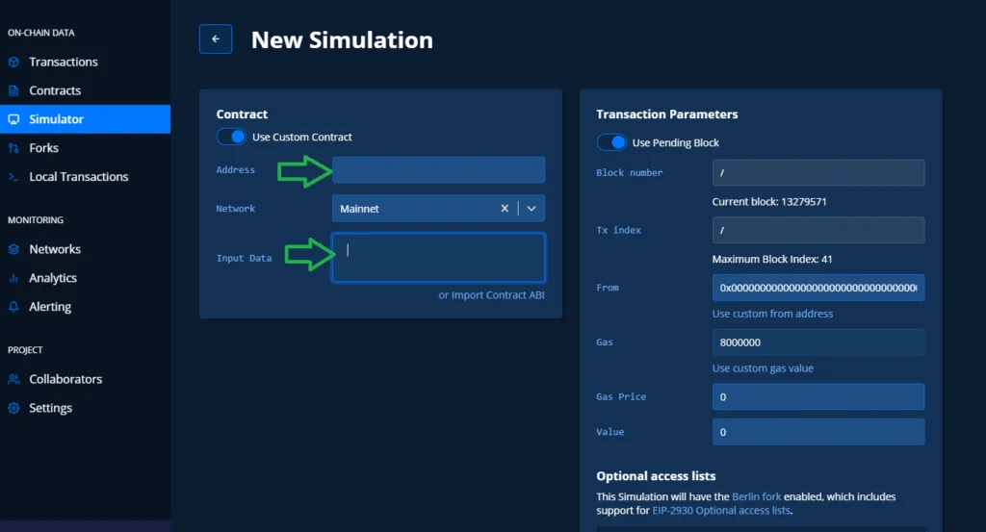Click the Transactions cube icon in sidebar
The image size is (986, 532).
click(13, 62)
